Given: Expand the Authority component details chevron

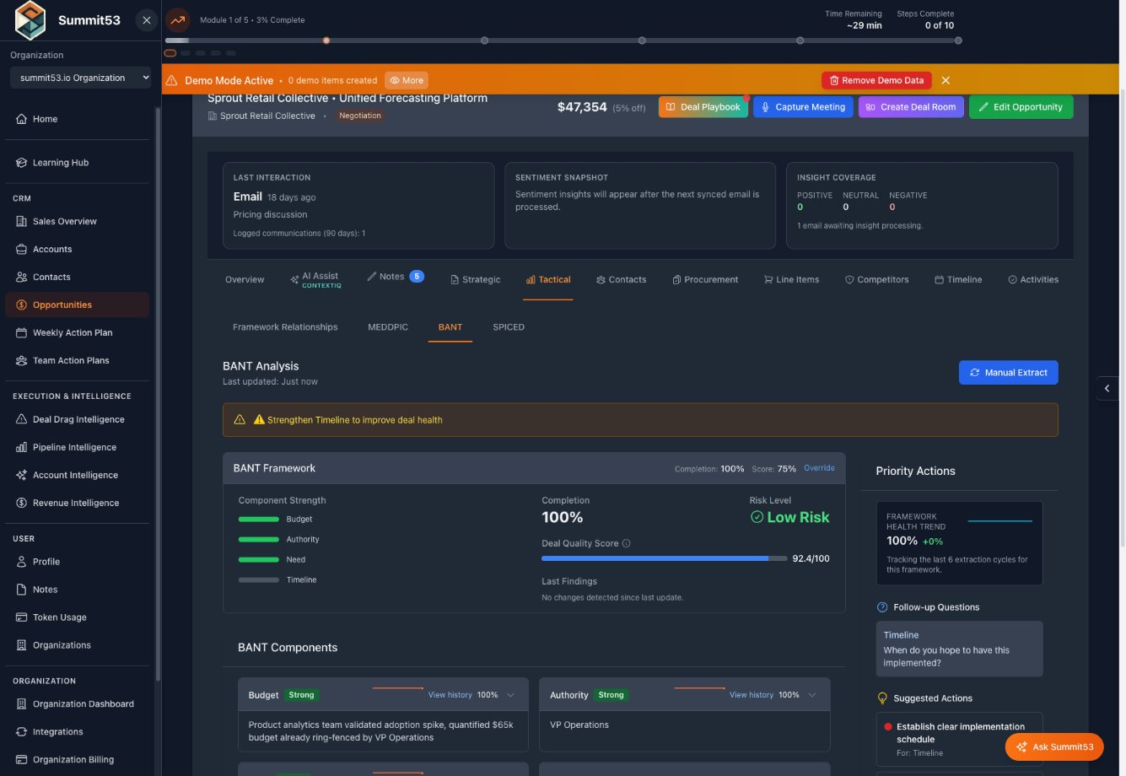Looking at the screenshot, I should (811, 694).
